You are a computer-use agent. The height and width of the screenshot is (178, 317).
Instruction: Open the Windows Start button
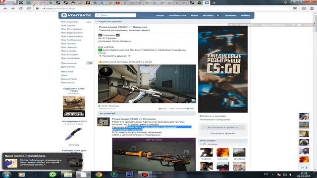click(x=6, y=175)
